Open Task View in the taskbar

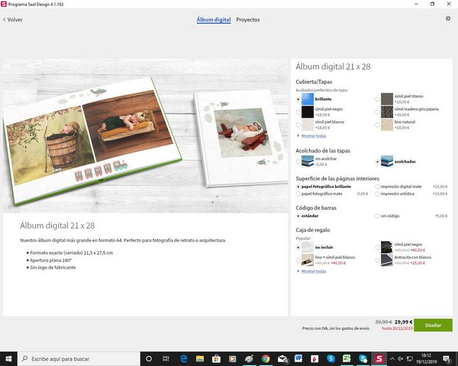coord(166,359)
